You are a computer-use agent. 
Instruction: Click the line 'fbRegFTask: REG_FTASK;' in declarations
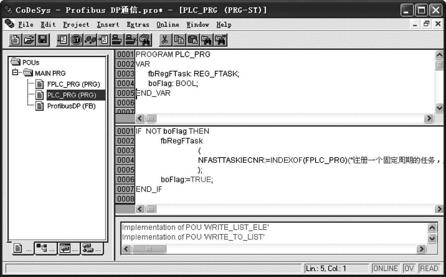(194, 74)
